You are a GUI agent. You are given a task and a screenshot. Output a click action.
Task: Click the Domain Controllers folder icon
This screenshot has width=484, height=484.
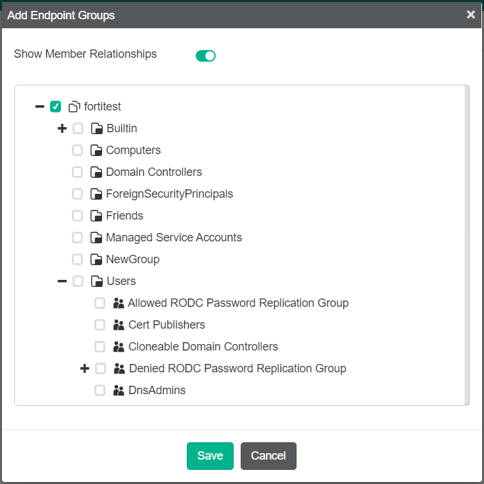click(x=96, y=172)
